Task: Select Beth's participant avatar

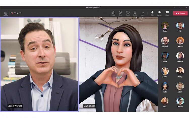Action: [x=165, y=26]
